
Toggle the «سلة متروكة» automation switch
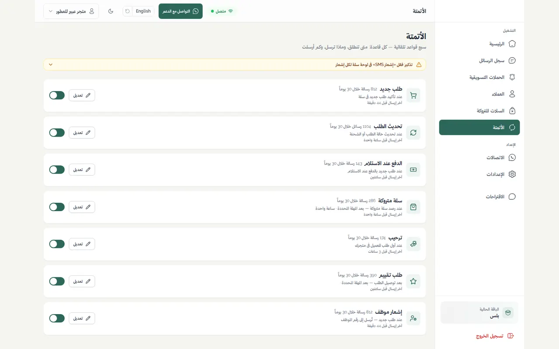coord(57,207)
